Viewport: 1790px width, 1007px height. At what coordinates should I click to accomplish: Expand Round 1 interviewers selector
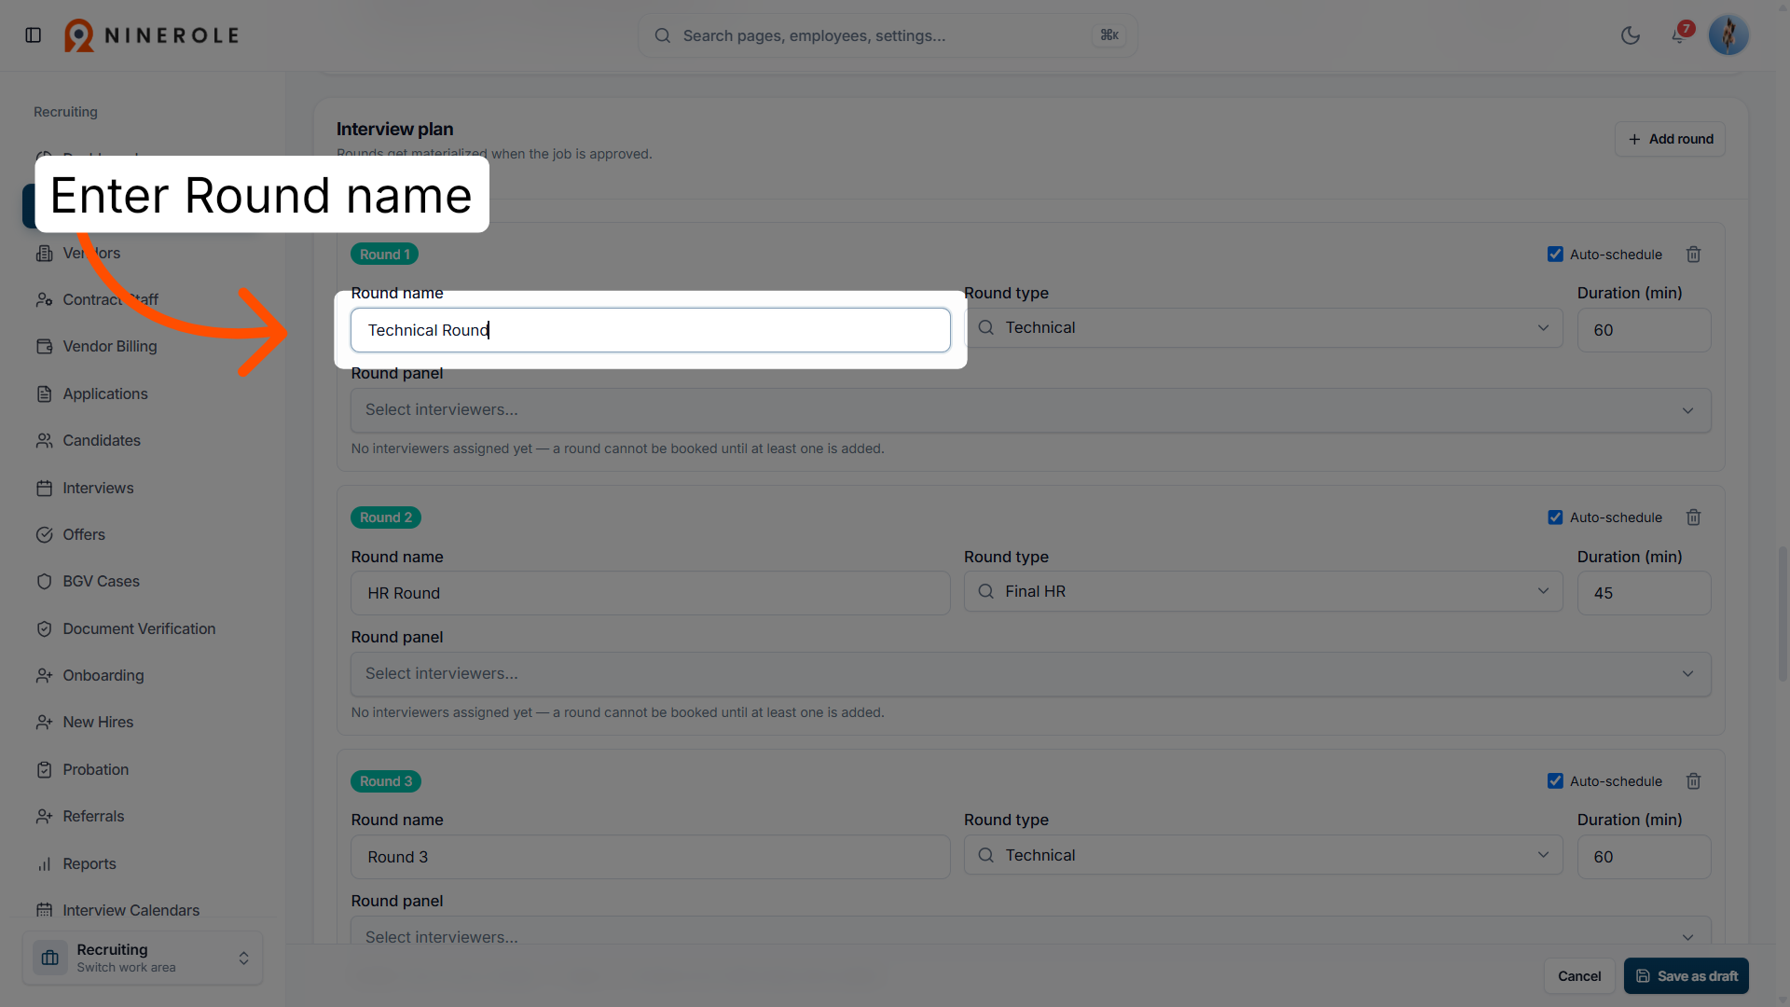pos(1031,410)
